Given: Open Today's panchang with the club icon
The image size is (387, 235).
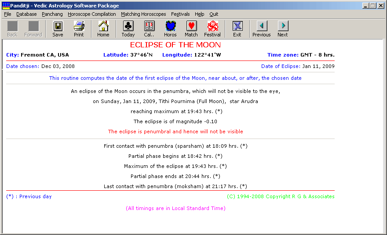Looking at the screenshot, I should click(x=128, y=26).
